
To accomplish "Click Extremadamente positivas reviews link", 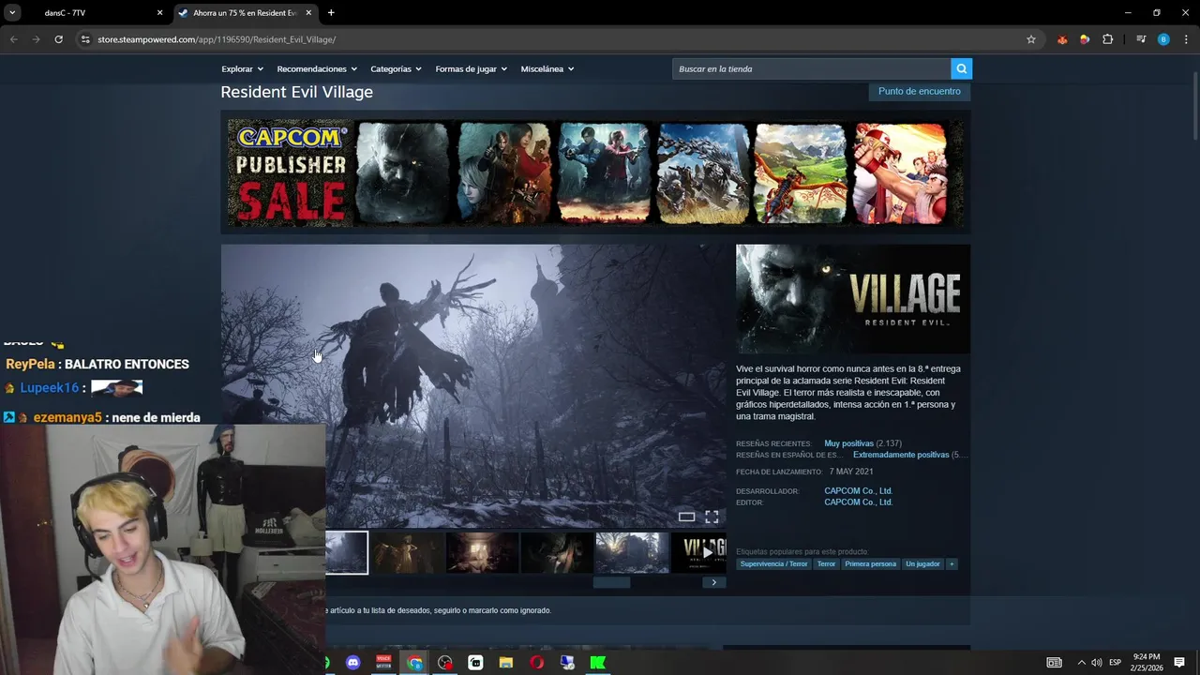I will coord(901,455).
